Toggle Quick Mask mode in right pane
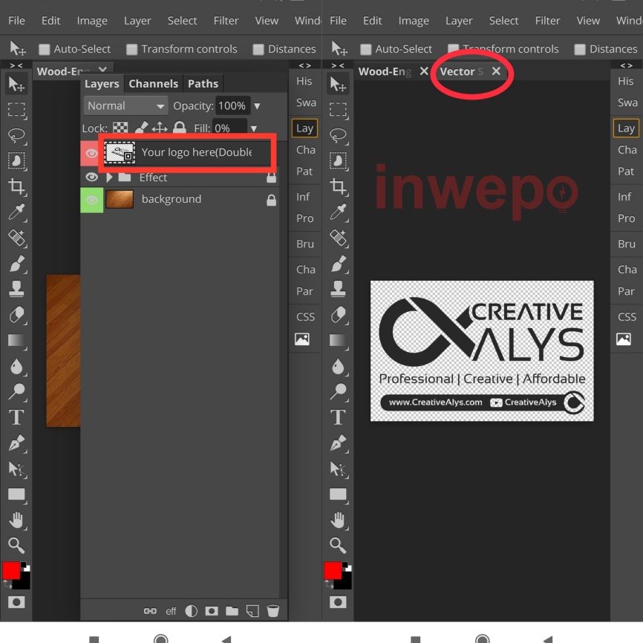Viewport: 643px width, 643px height. [338, 602]
